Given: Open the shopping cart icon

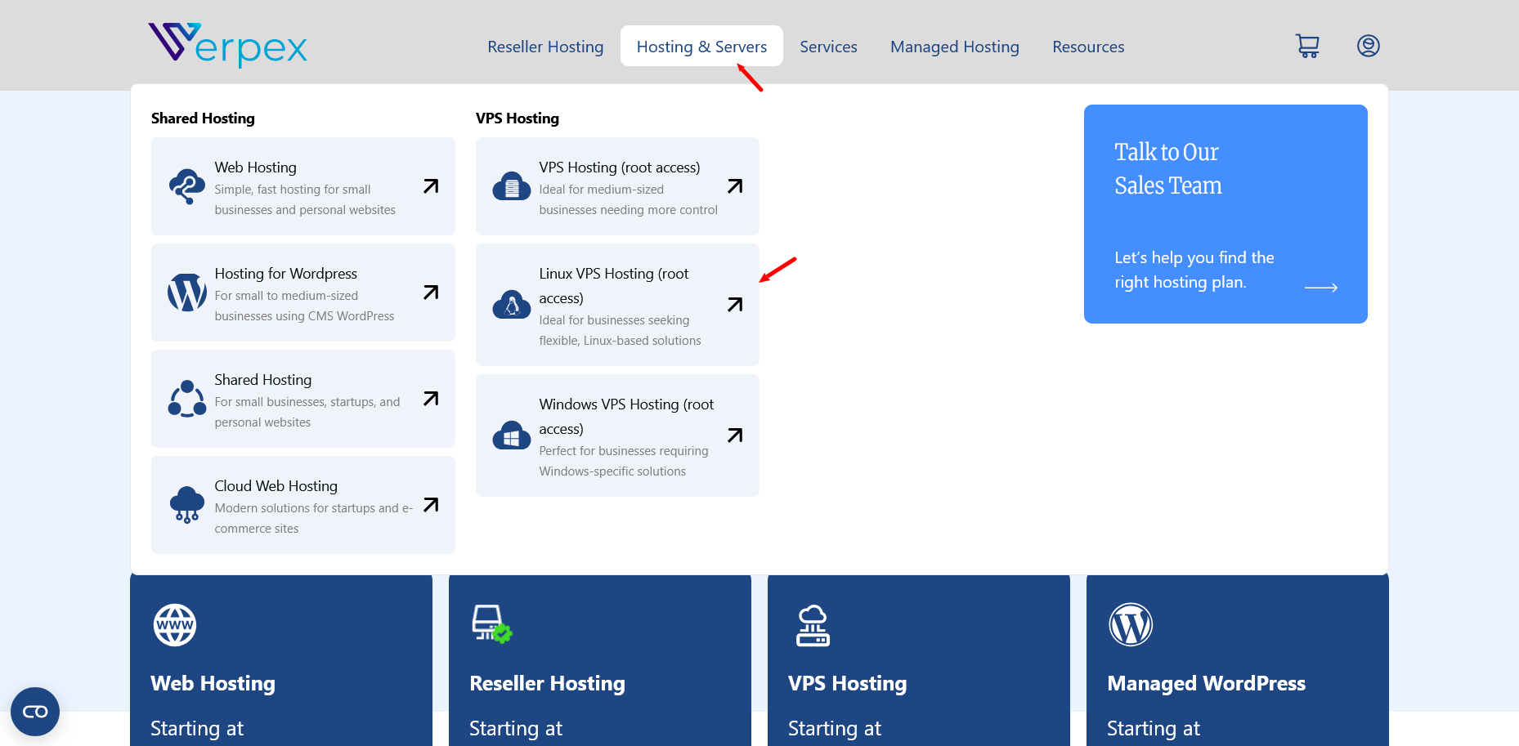Looking at the screenshot, I should click(x=1307, y=46).
